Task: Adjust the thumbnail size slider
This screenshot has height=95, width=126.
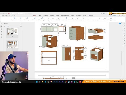Action: (13, 26)
